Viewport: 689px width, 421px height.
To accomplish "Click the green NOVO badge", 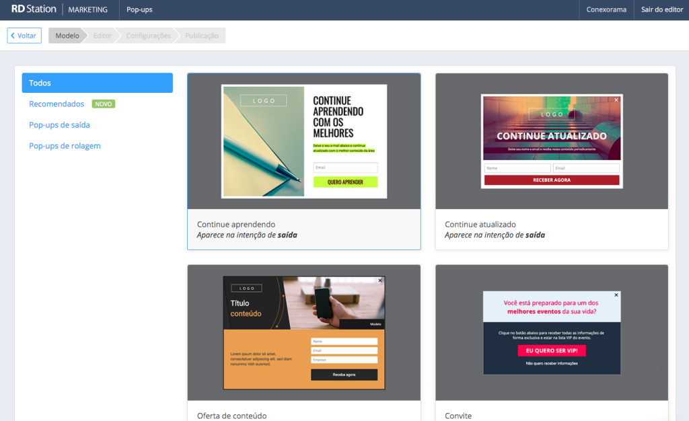I will (x=104, y=104).
